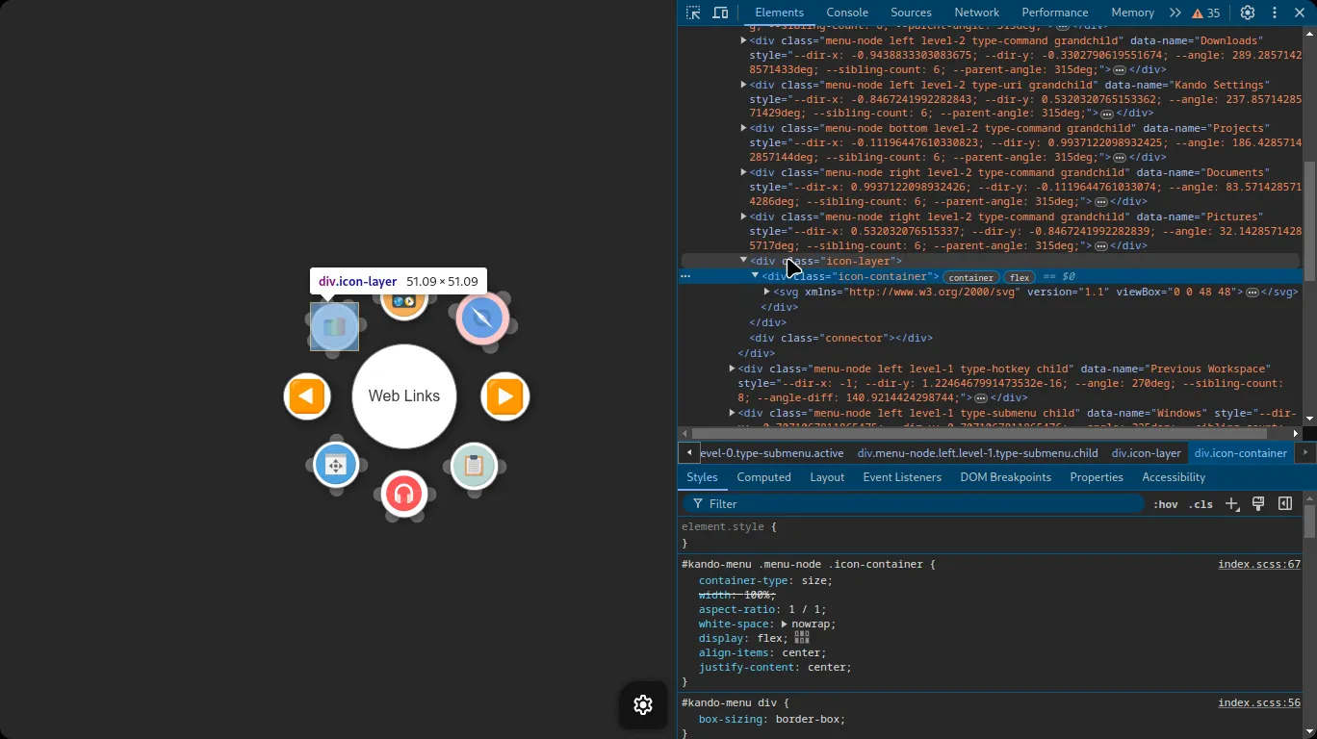
Task: Switch to the Console tab
Action: pos(847,13)
